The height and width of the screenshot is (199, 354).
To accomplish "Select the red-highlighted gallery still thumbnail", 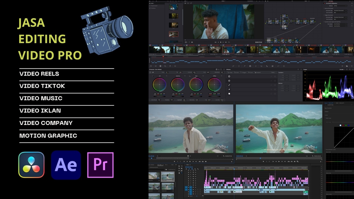I will tap(173, 34).
